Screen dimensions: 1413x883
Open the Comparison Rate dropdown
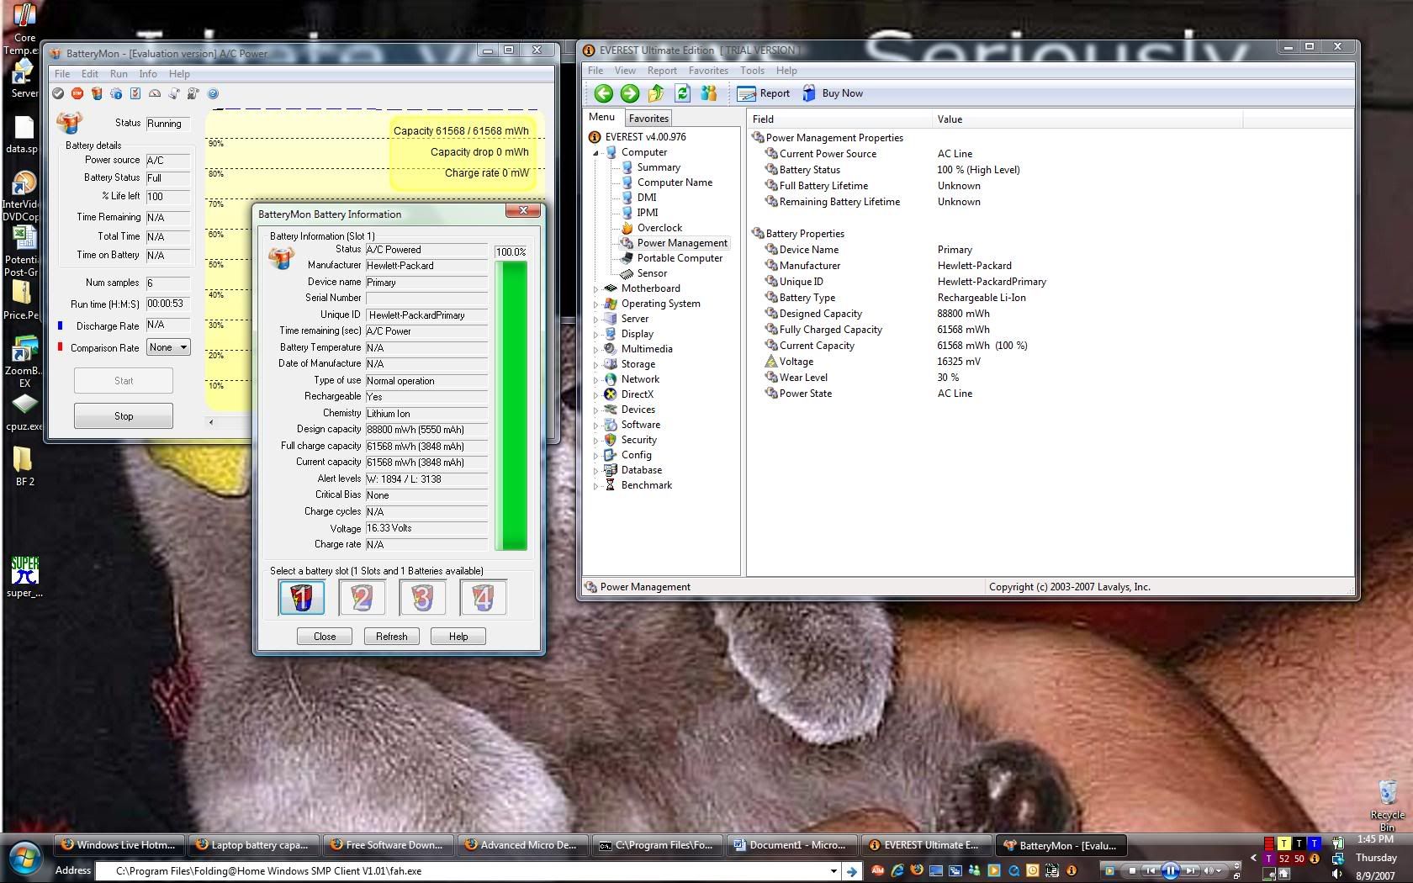coord(168,347)
